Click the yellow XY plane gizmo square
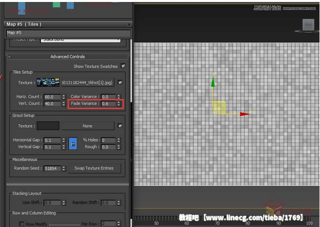 click(219, 107)
